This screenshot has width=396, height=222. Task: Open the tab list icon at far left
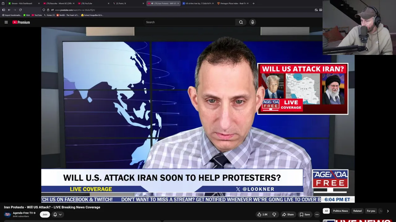click(x=3, y=3)
